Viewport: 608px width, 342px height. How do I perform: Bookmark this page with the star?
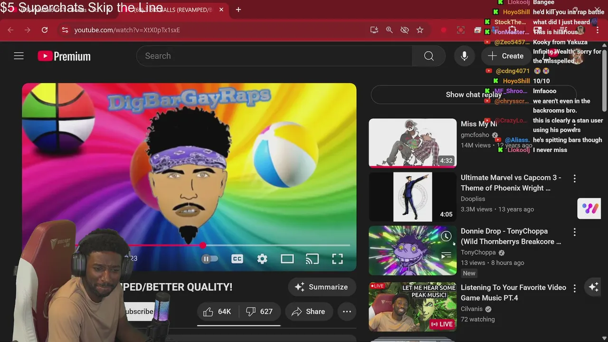point(420,30)
